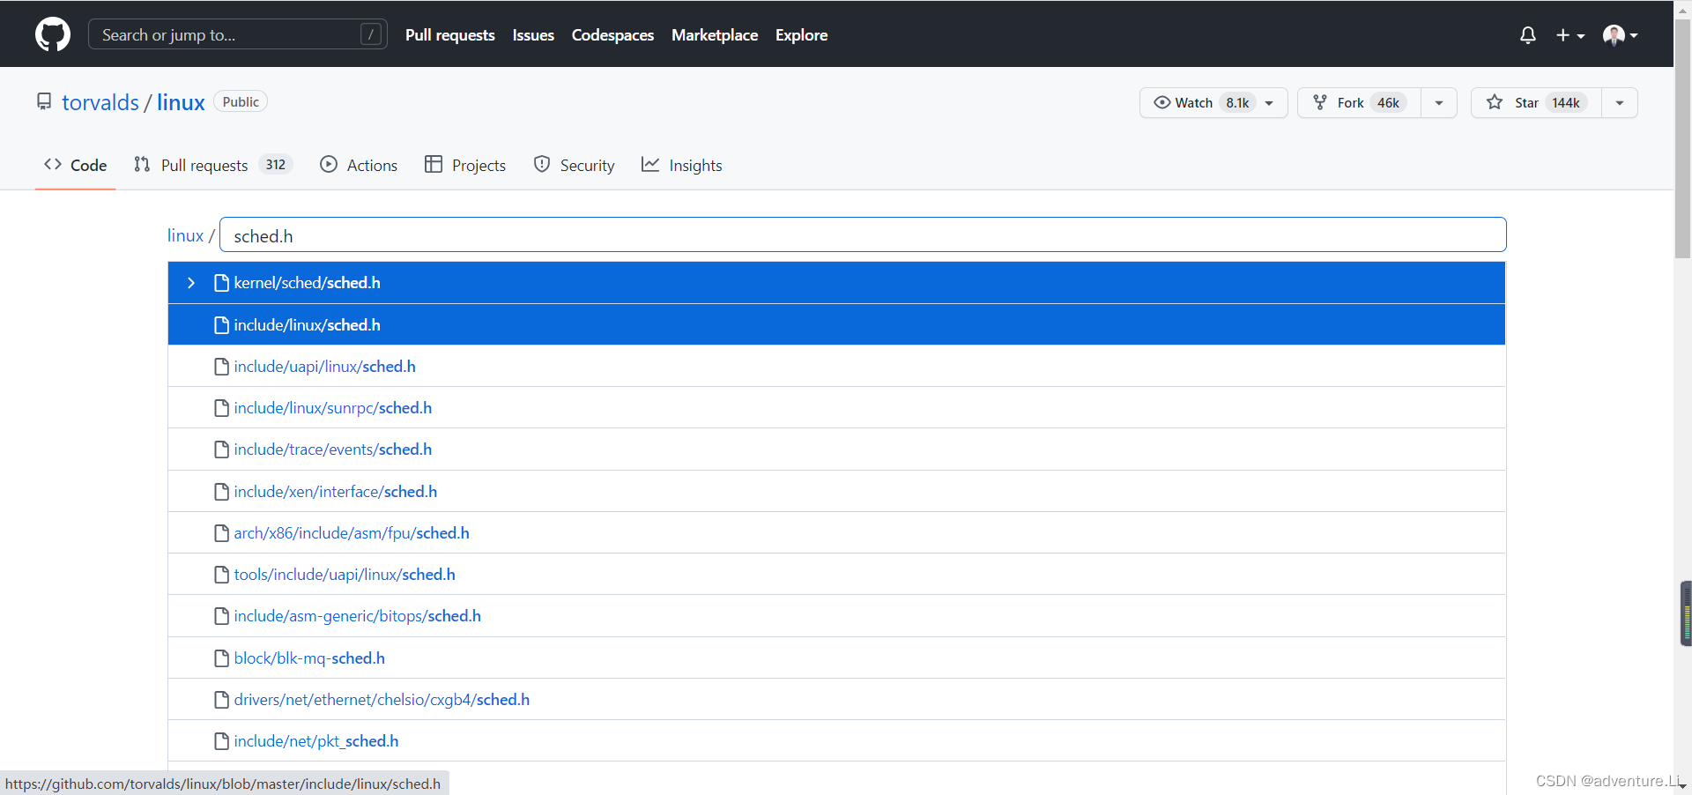
Task: Click the file icon for arch/x86/include/asm/fpu/sched.h
Action: 221,533
